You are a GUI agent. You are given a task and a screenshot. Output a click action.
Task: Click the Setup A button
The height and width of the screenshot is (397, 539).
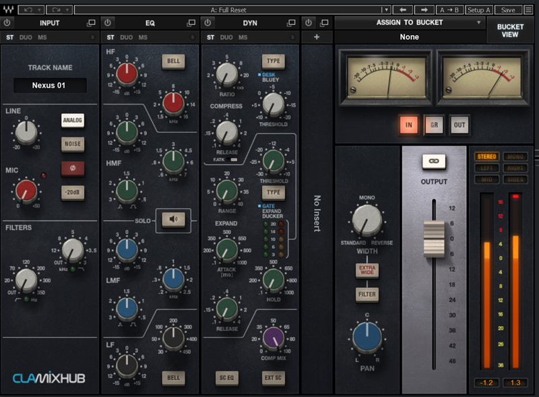click(479, 9)
